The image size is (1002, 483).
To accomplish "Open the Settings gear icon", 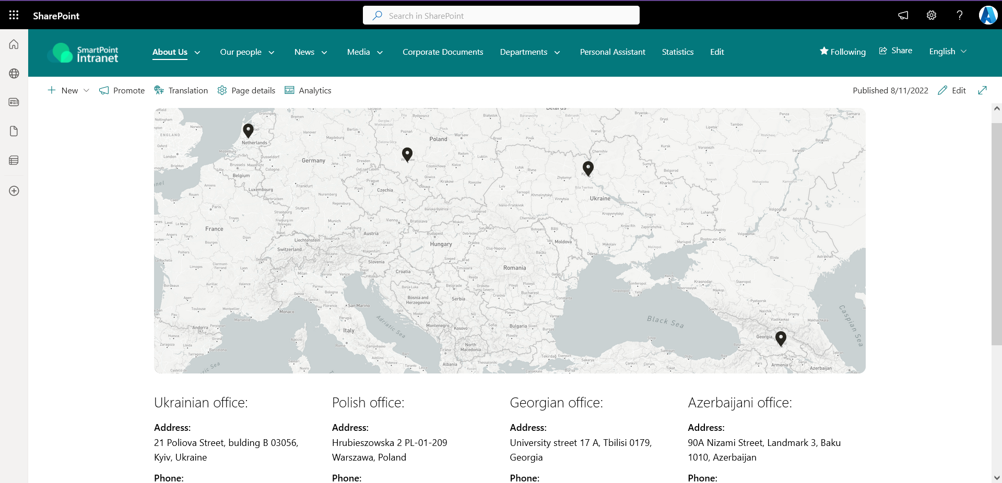I will [932, 15].
